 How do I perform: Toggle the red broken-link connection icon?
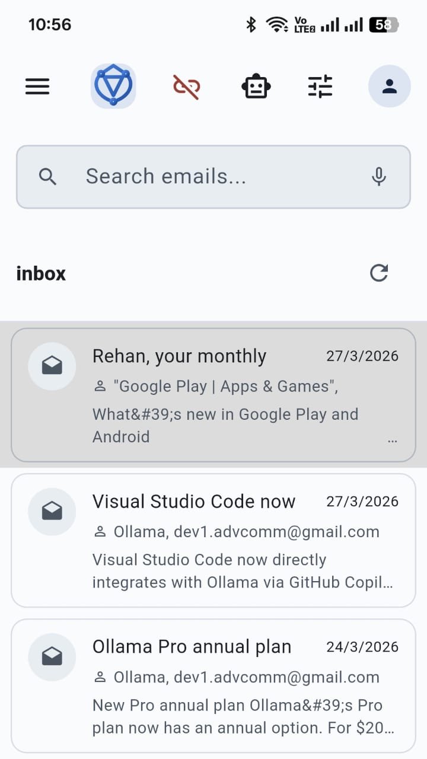(186, 87)
